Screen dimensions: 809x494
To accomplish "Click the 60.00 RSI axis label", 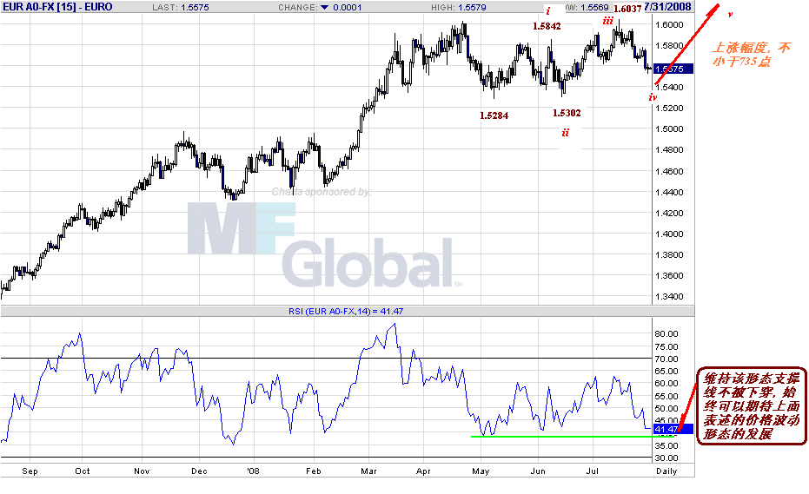I will point(666,384).
